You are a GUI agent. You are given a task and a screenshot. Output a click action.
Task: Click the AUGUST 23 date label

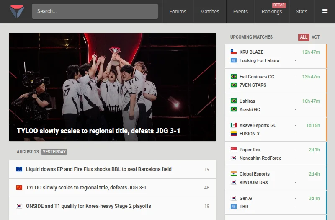point(28,152)
